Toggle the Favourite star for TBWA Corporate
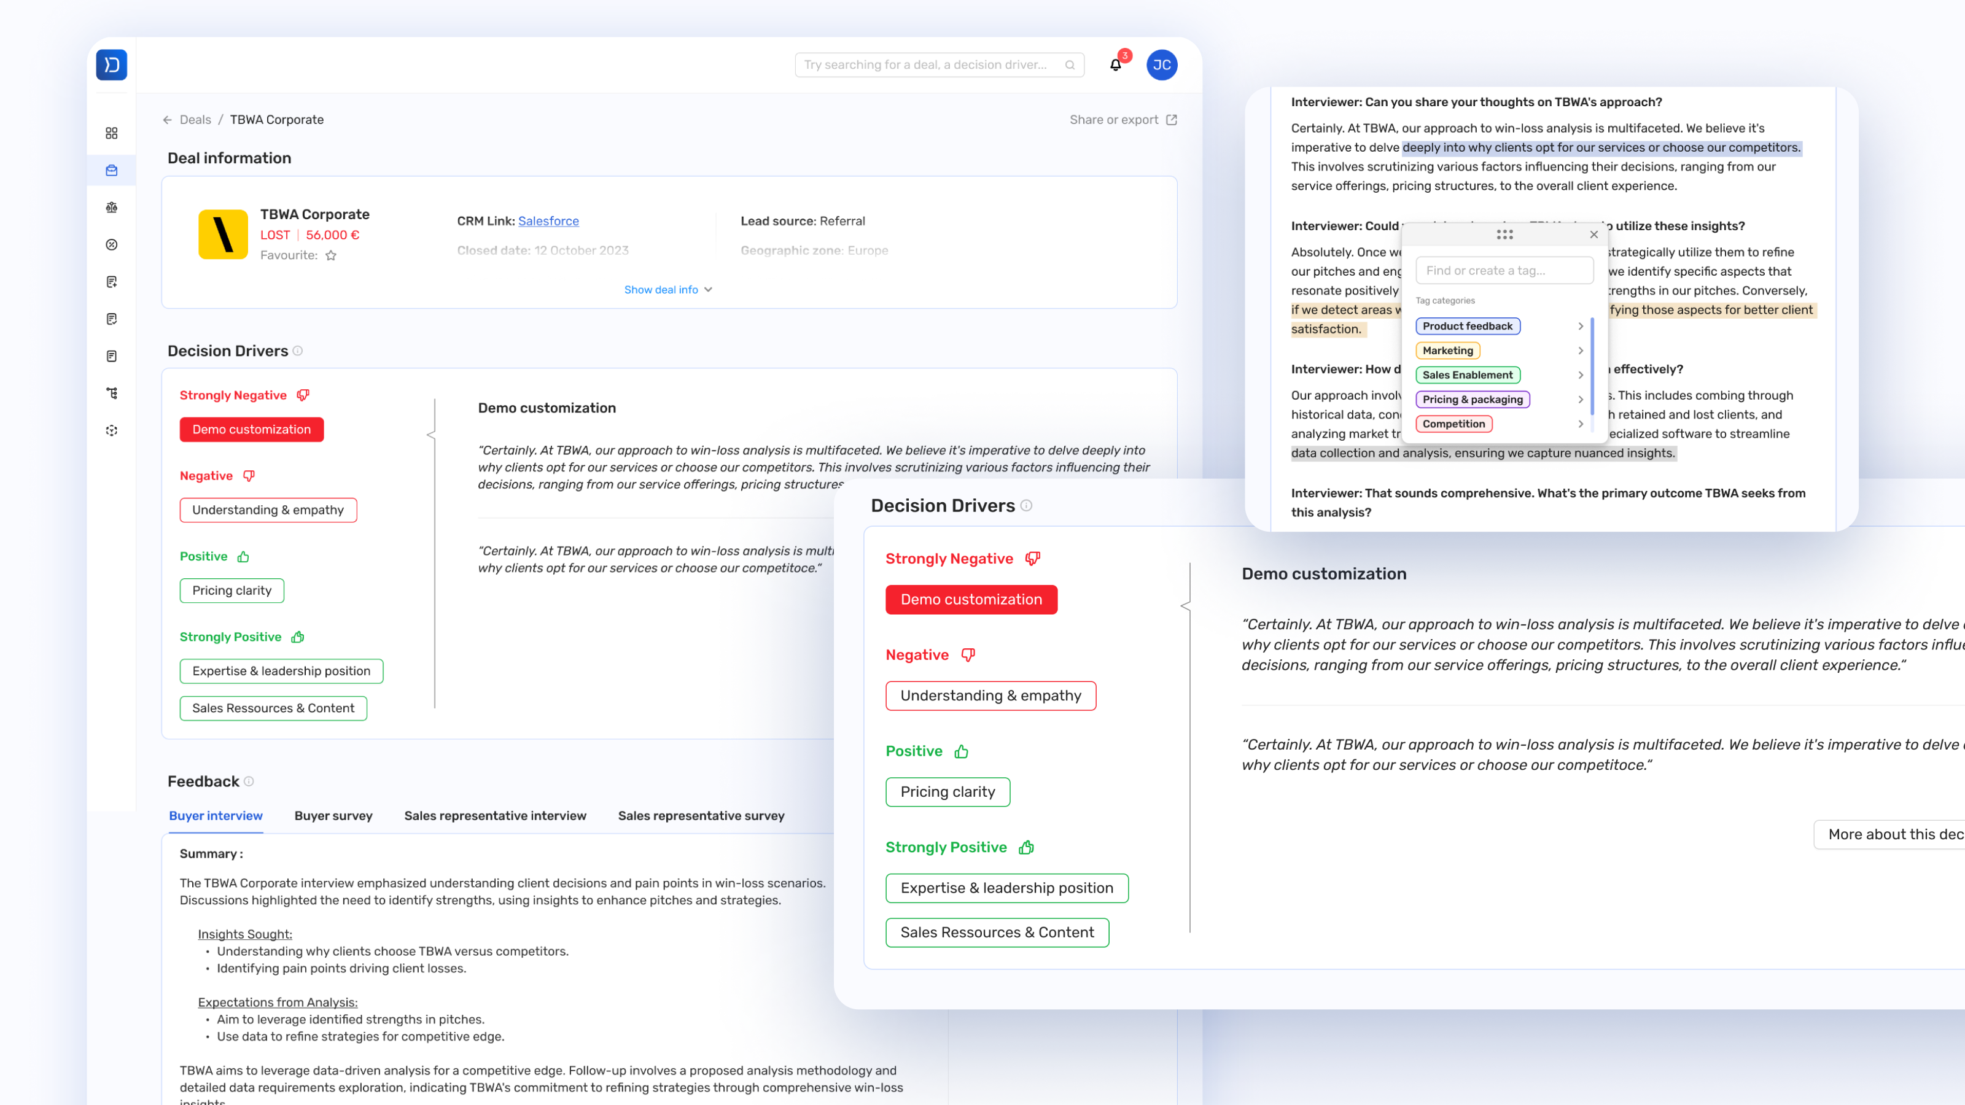This screenshot has height=1105, width=1965. (x=331, y=255)
